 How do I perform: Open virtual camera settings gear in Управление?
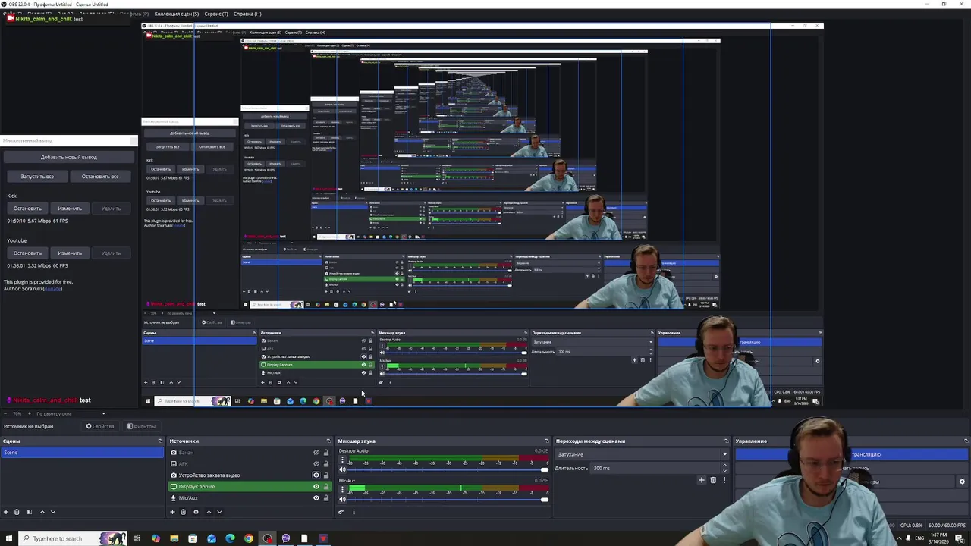[x=962, y=482]
